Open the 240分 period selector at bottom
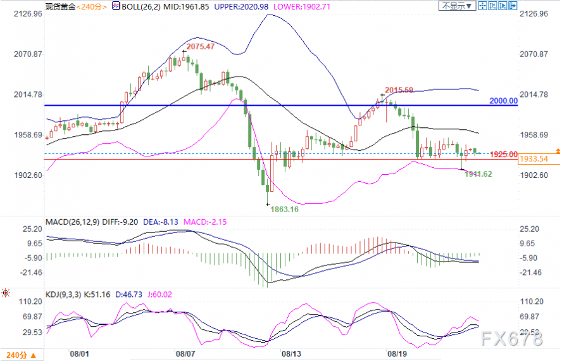This screenshot has width=562, height=361. point(22,355)
